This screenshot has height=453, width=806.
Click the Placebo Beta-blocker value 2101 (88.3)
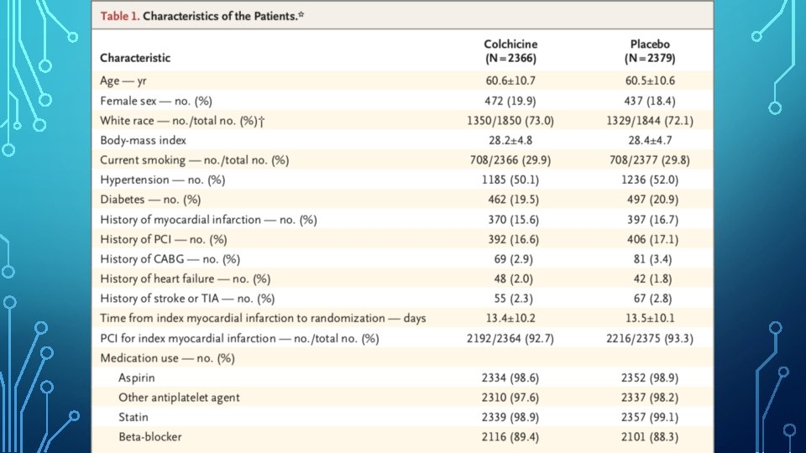651,436
